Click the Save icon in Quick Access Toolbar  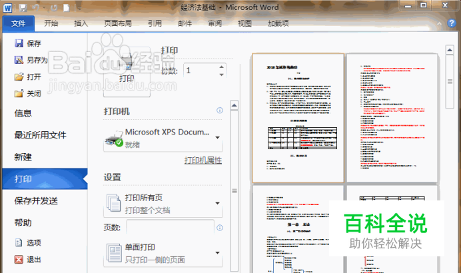click(23, 8)
